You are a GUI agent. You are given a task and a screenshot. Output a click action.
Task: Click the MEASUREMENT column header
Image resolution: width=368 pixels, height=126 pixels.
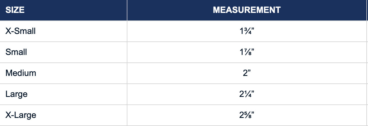[x=246, y=10]
